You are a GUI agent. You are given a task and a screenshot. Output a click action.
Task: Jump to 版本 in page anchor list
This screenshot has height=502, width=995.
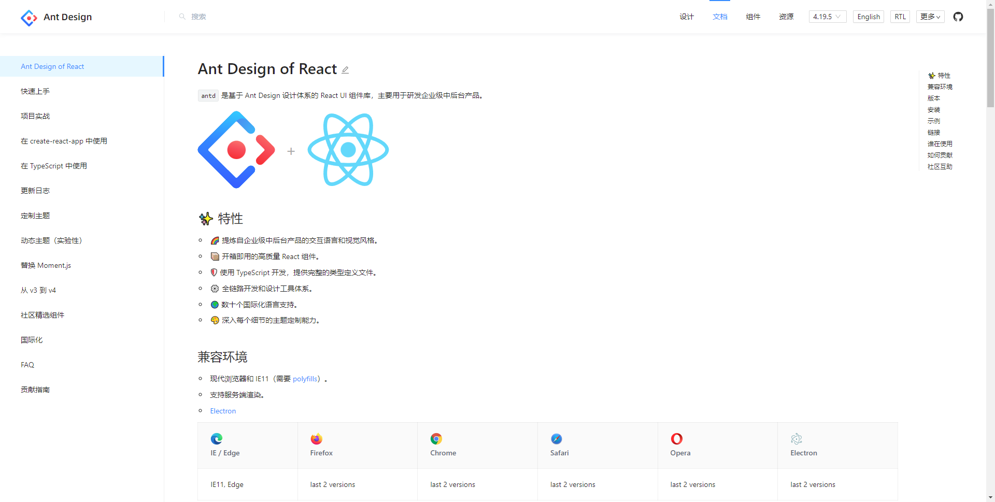[934, 98]
